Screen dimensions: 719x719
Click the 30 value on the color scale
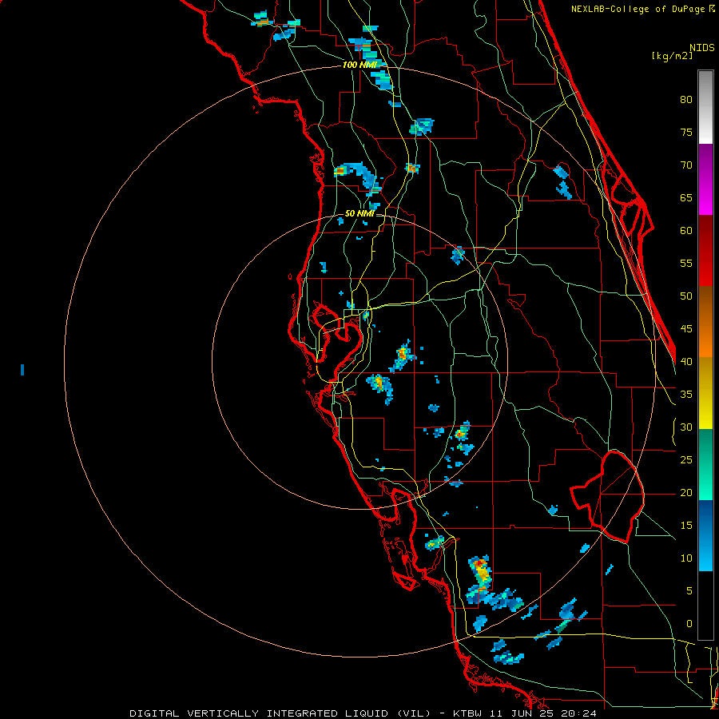coord(686,427)
